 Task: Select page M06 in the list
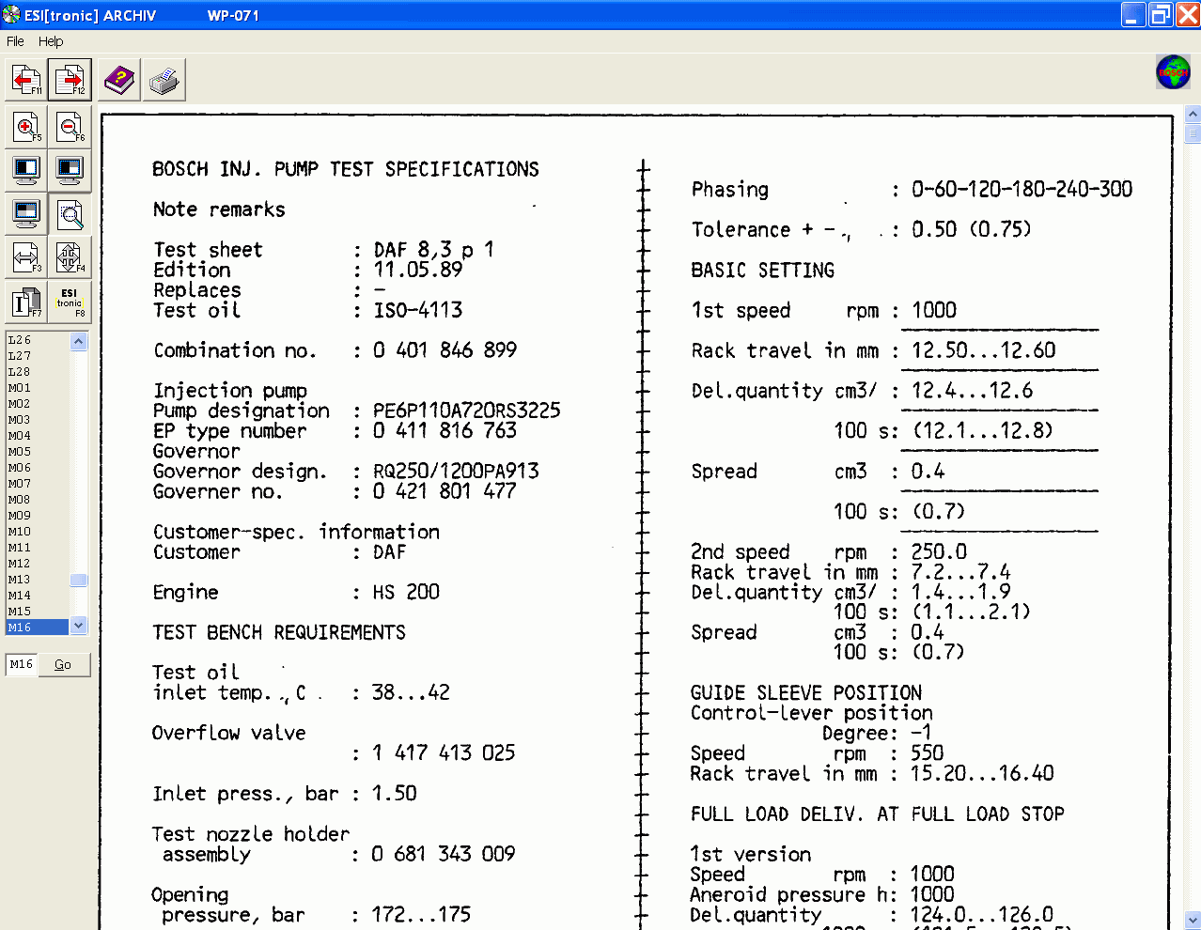38,468
